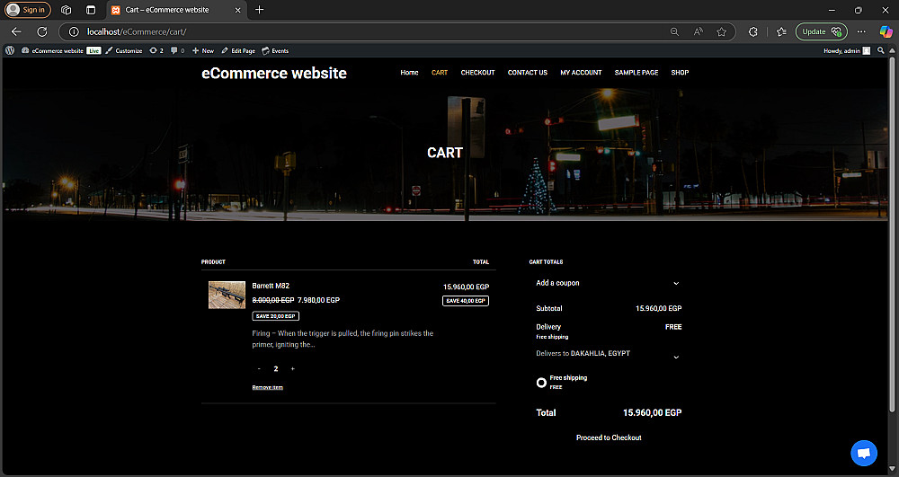Open the chat bubble widget

(863, 454)
